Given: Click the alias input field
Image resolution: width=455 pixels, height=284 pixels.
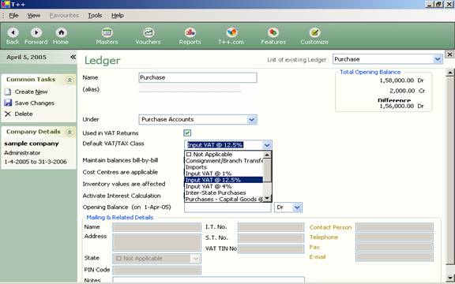Looking at the screenshot, I should [x=190, y=88].
